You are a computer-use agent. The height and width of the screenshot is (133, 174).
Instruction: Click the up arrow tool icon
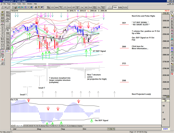point(2,27)
